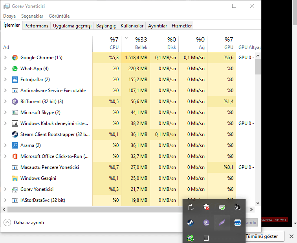Expand the Antimalware Service Executable row
Viewport: 297px width, 243px height.
[5, 90]
